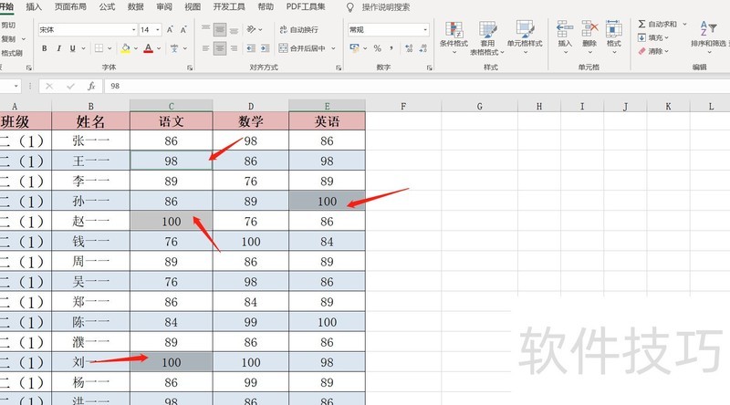Click the decrease indent icon
The image size is (730, 405).
251,48
